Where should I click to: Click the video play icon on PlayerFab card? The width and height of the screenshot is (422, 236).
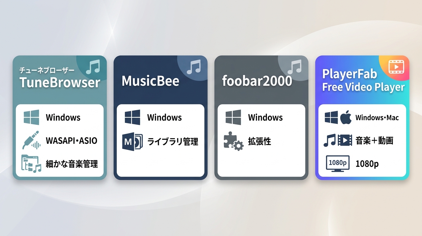pyautogui.click(x=396, y=67)
